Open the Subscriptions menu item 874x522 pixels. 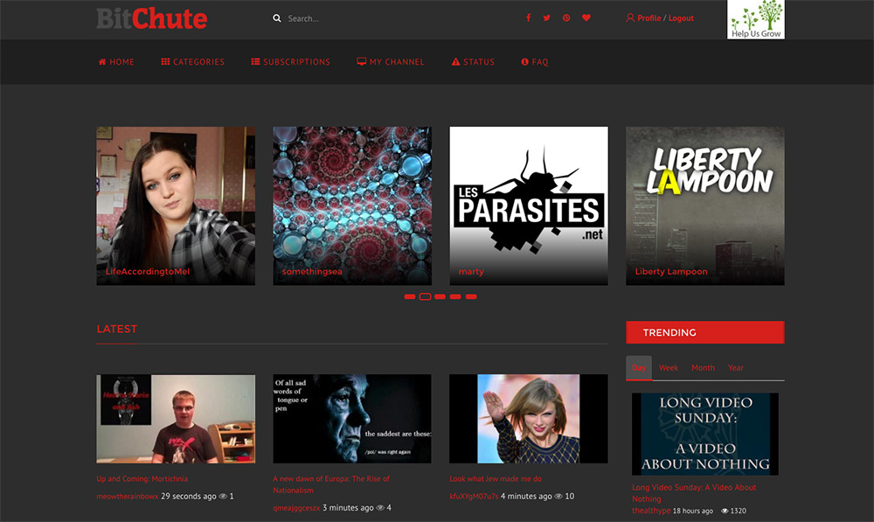coord(290,62)
